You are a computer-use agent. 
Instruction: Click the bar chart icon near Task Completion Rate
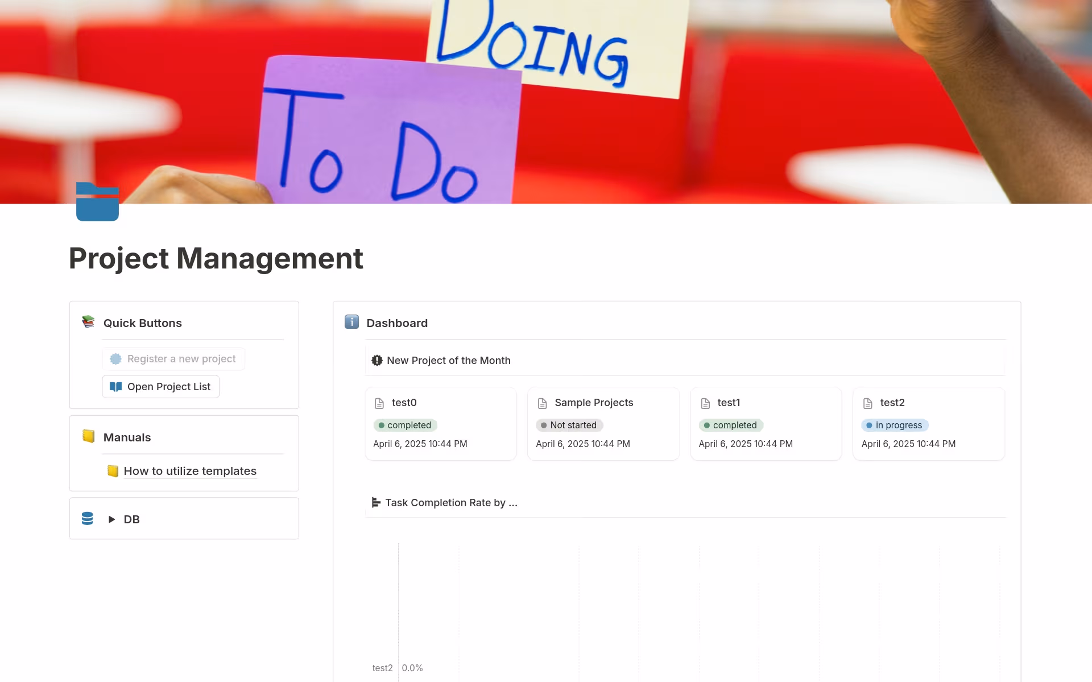point(376,502)
